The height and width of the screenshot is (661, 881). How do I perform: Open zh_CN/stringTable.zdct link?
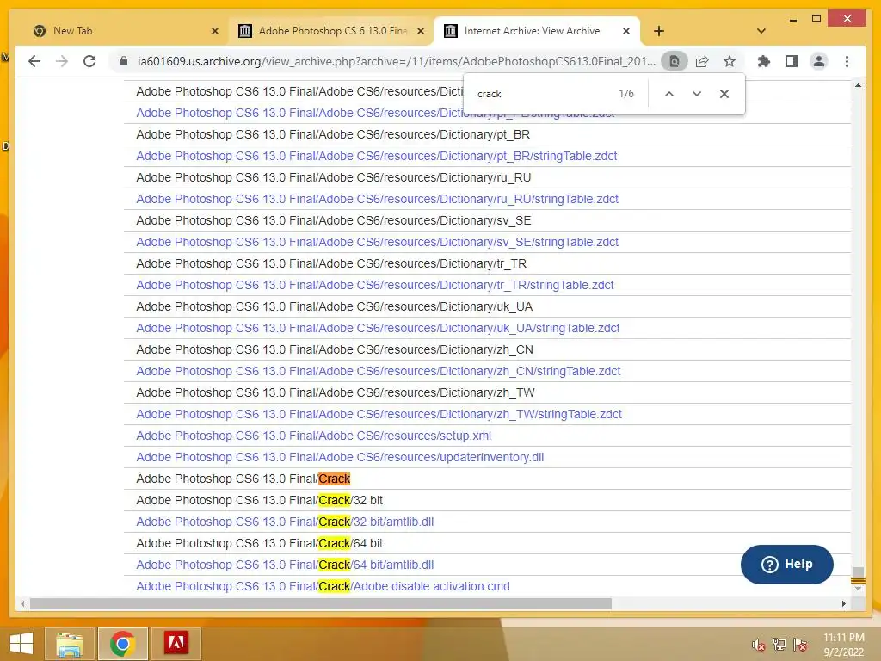379,371
